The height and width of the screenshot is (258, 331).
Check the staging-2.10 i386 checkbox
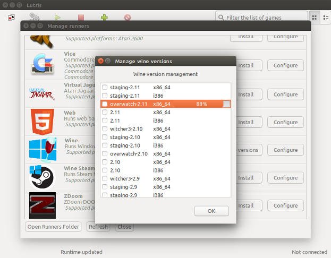pos(105,145)
